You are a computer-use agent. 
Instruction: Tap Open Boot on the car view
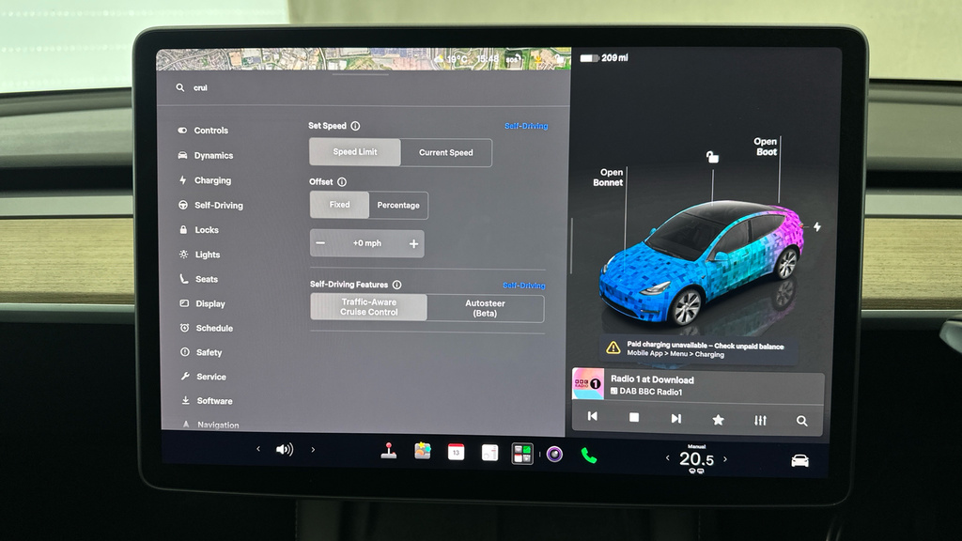[x=765, y=147]
